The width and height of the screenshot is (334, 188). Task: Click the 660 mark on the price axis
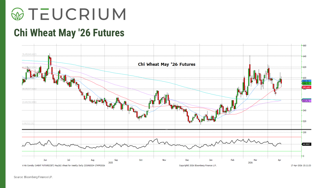[x=304, y=45]
